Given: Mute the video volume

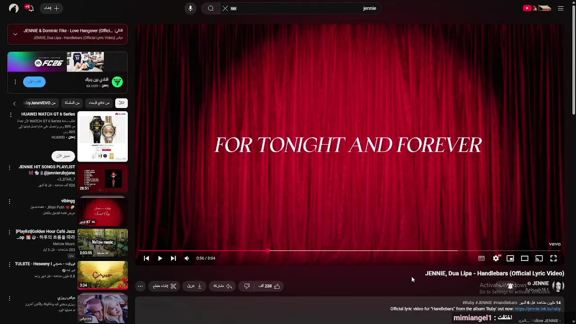Looking at the screenshot, I should point(187,258).
